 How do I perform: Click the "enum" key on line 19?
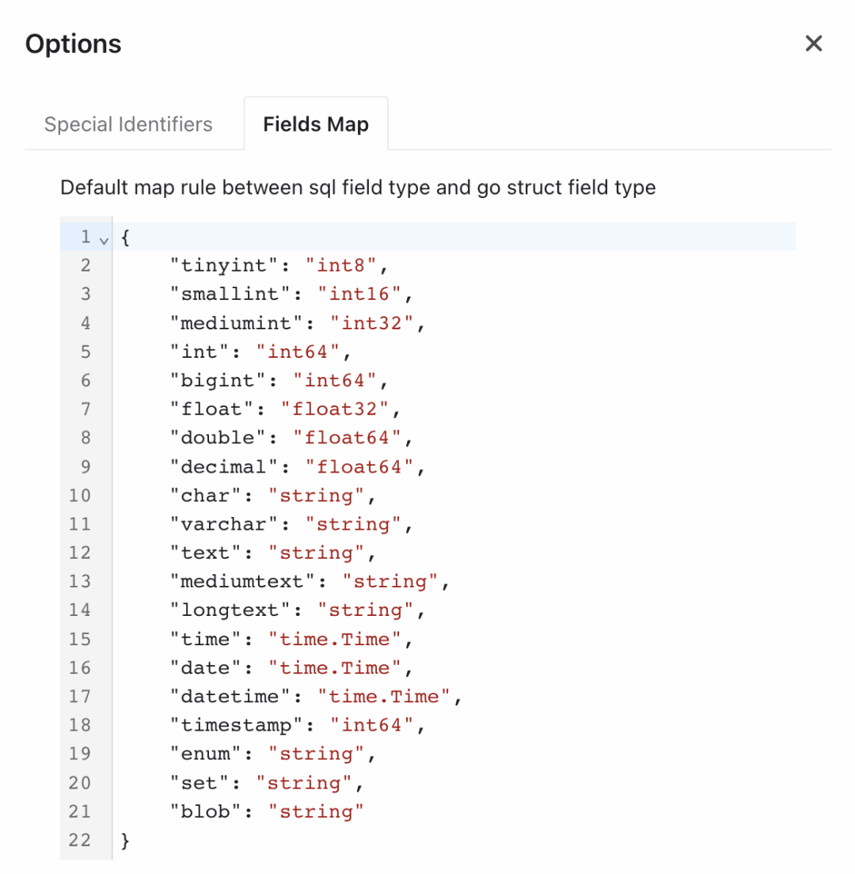click(x=205, y=754)
